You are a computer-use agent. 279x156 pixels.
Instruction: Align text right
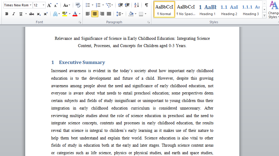pyautogui.click(x=102, y=14)
